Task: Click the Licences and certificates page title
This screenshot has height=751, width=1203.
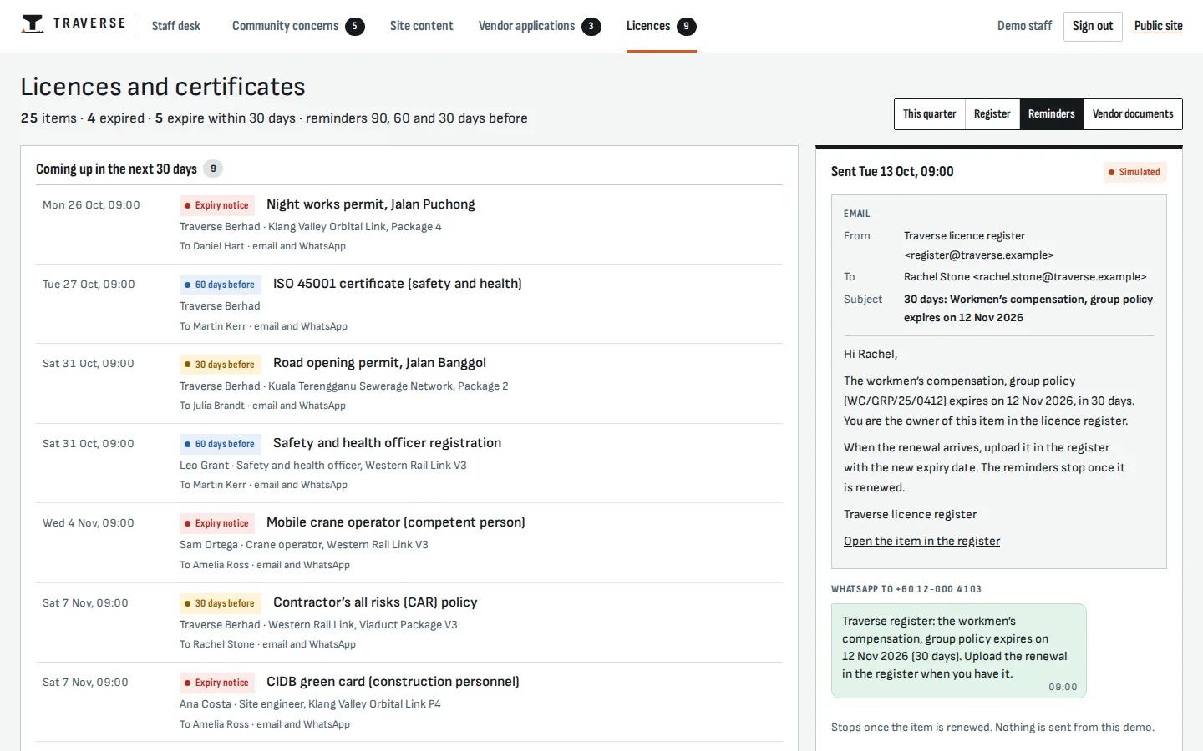Action: (x=163, y=87)
